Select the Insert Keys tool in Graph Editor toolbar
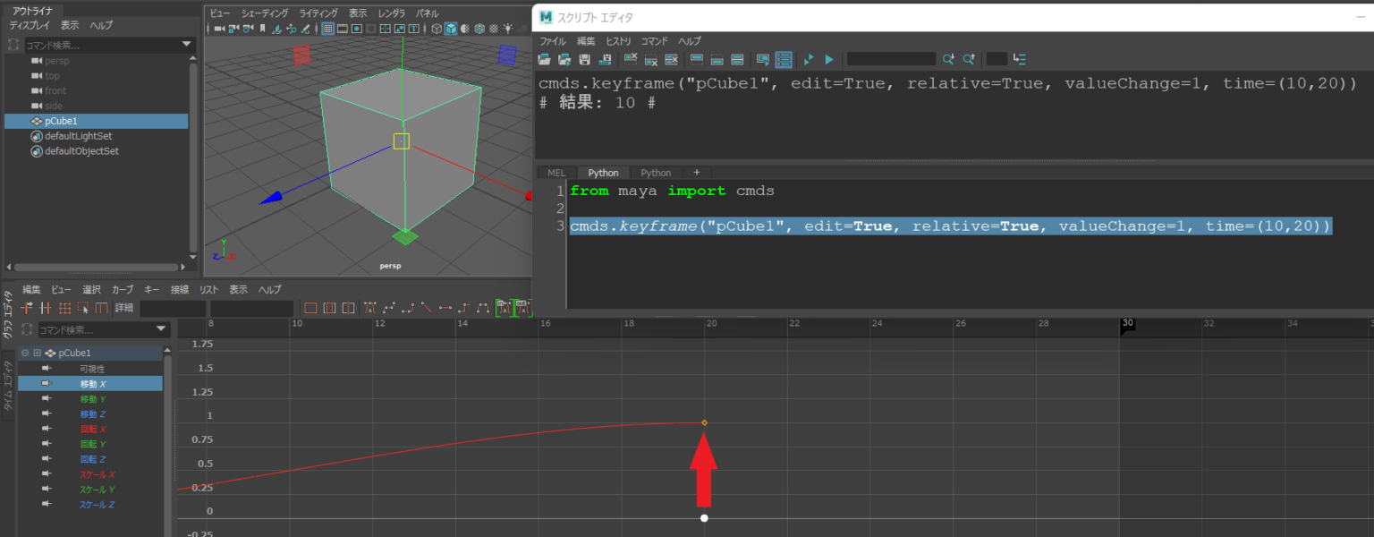Image resolution: width=1374 pixels, height=537 pixels. coord(45,308)
